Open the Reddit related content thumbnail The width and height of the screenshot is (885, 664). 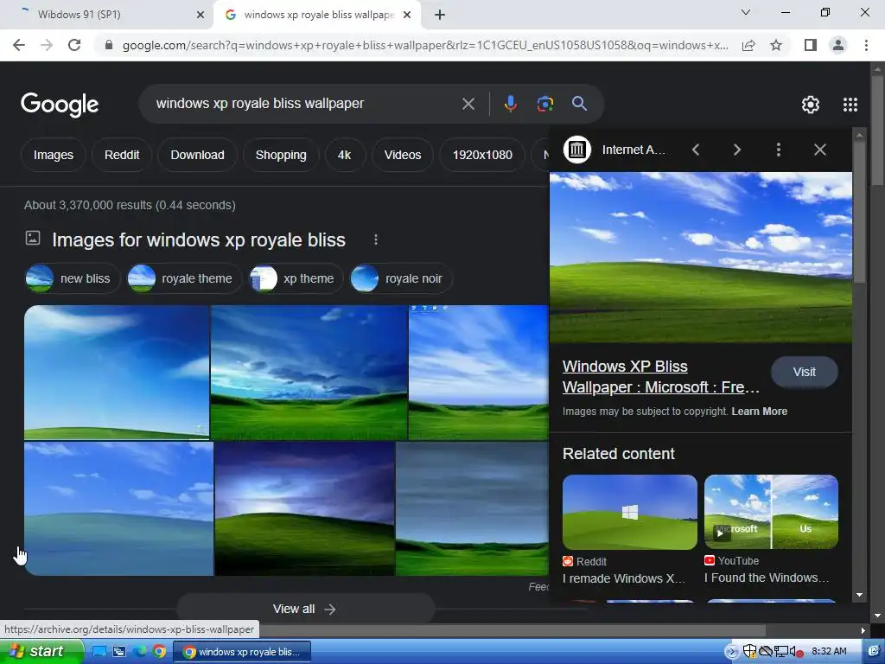point(630,512)
